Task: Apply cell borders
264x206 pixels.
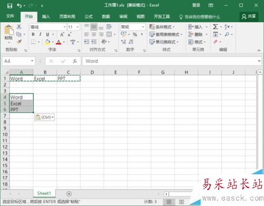Action: tap(33, 42)
